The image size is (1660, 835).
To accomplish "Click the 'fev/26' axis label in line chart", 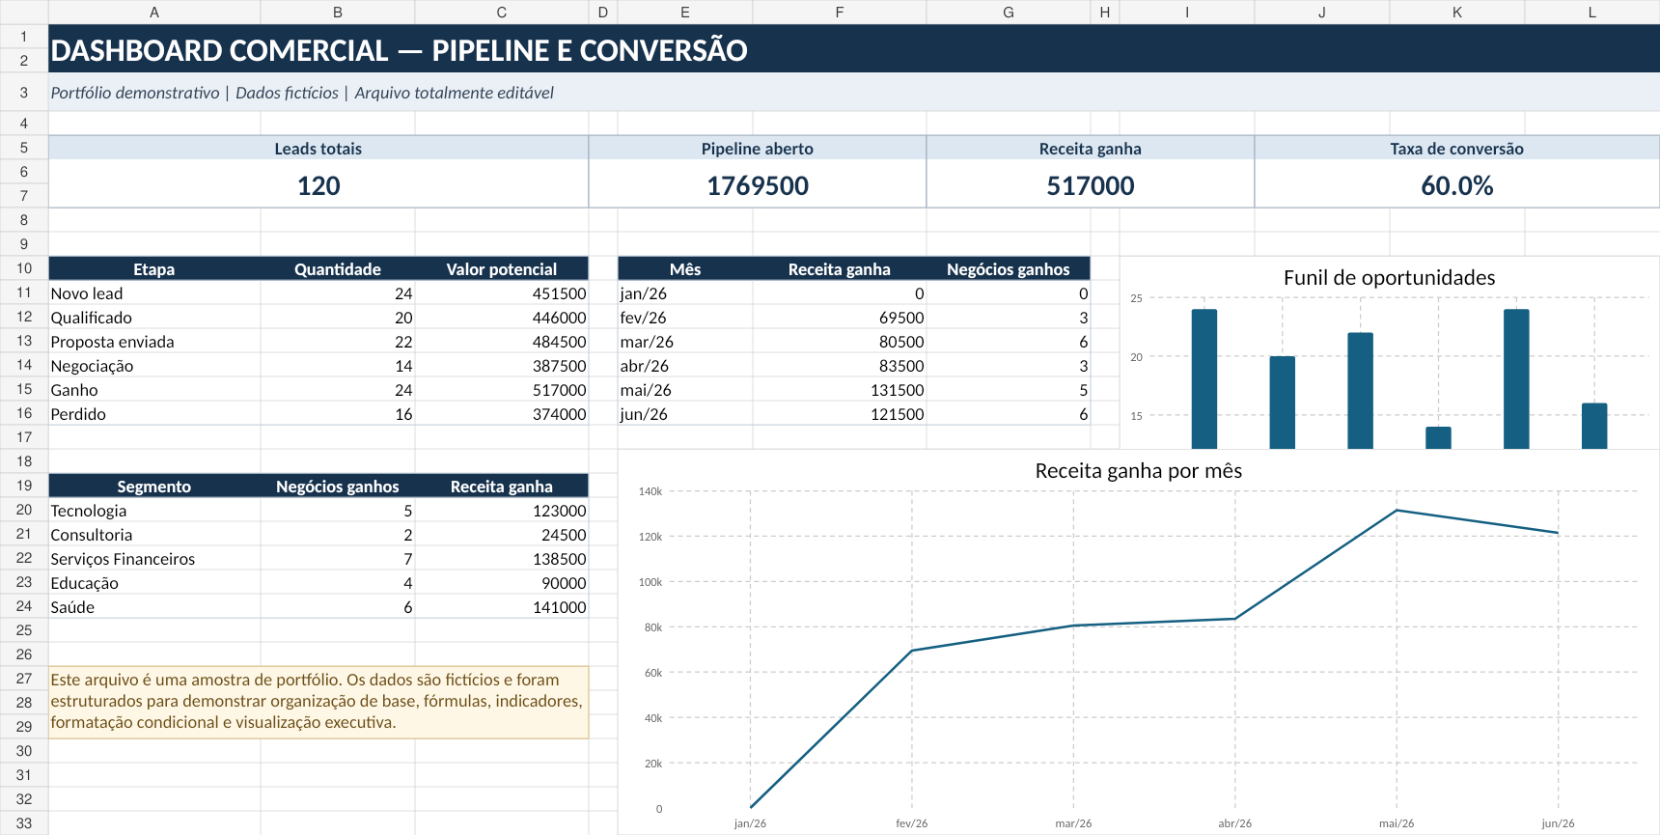I will [x=911, y=823].
